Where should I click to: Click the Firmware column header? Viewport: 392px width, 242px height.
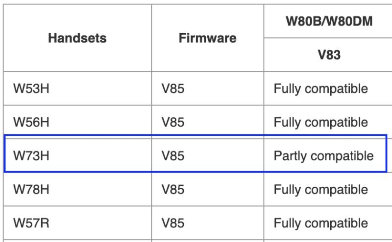coord(207,38)
